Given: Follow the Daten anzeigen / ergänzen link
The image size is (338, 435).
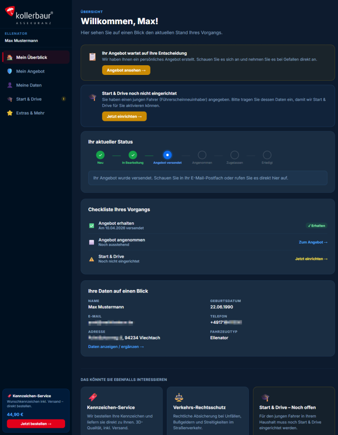Looking at the screenshot, I should pyautogui.click(x=116, y=347).
